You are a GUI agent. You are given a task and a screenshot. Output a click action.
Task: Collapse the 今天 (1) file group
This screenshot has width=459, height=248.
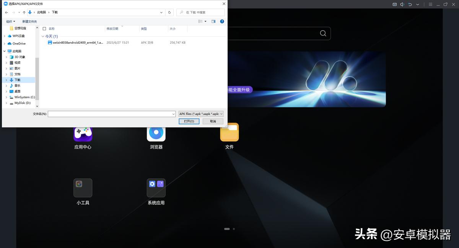pyautogui.click(x=43, y=36)
